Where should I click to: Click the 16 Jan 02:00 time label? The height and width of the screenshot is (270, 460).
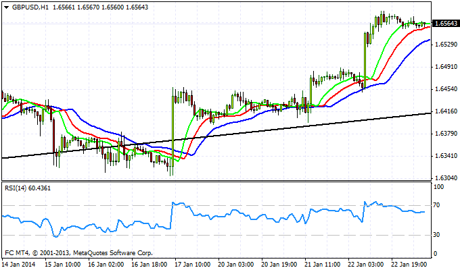tap(106, 265)
